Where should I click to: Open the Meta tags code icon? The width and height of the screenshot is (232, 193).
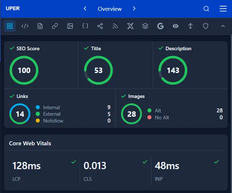pyautogui.click(x=25, y=26)
